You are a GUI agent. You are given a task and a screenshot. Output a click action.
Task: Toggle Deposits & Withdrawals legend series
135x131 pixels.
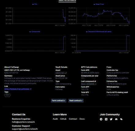[x=98, y=32]
